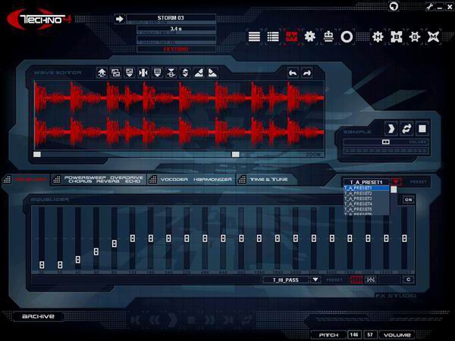
Task: Click the undo arrow in Wave Editor
Action: pos(293,73)
